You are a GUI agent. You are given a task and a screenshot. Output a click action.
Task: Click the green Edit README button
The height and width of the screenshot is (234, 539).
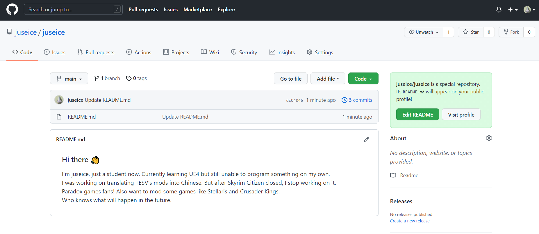click(x=417, y=115)
